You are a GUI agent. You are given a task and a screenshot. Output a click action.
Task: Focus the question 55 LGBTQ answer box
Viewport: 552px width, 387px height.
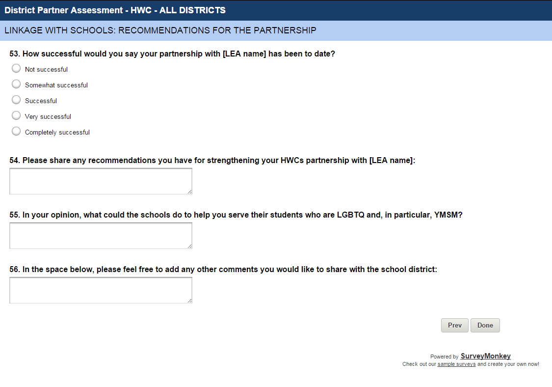[101, 235]
